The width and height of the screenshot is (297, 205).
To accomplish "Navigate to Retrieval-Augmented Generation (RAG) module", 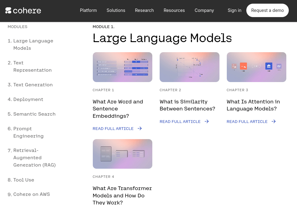I will click(34, 158).
